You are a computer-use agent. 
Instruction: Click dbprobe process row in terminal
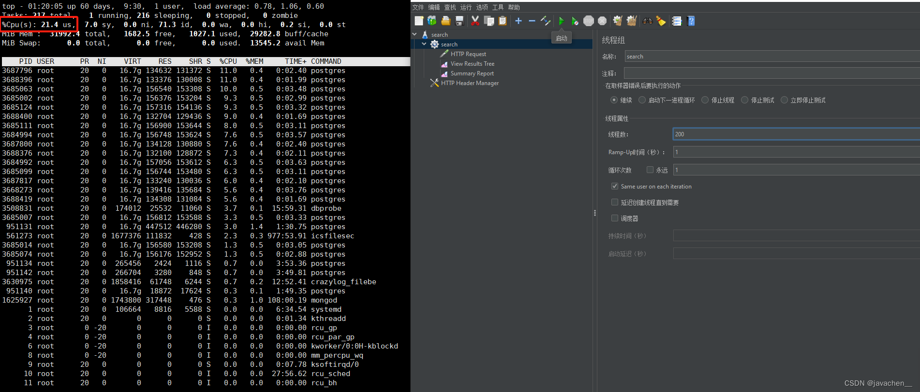205,208
